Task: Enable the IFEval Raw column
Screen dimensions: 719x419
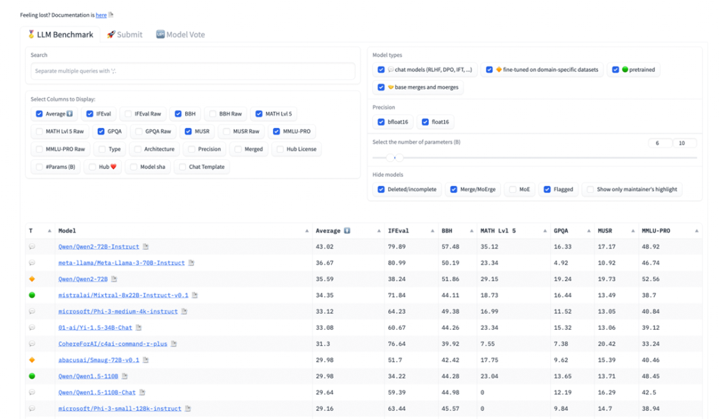Action: [x=128, y=114]
